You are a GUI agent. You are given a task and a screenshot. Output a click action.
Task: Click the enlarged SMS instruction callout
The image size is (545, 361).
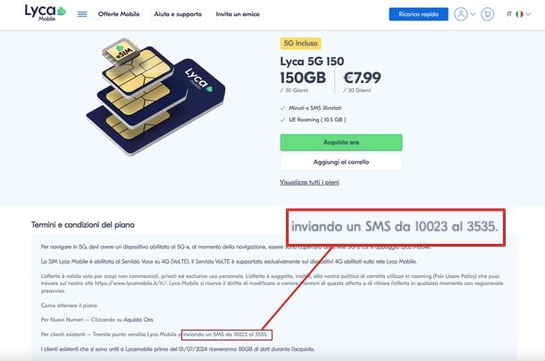394,228
